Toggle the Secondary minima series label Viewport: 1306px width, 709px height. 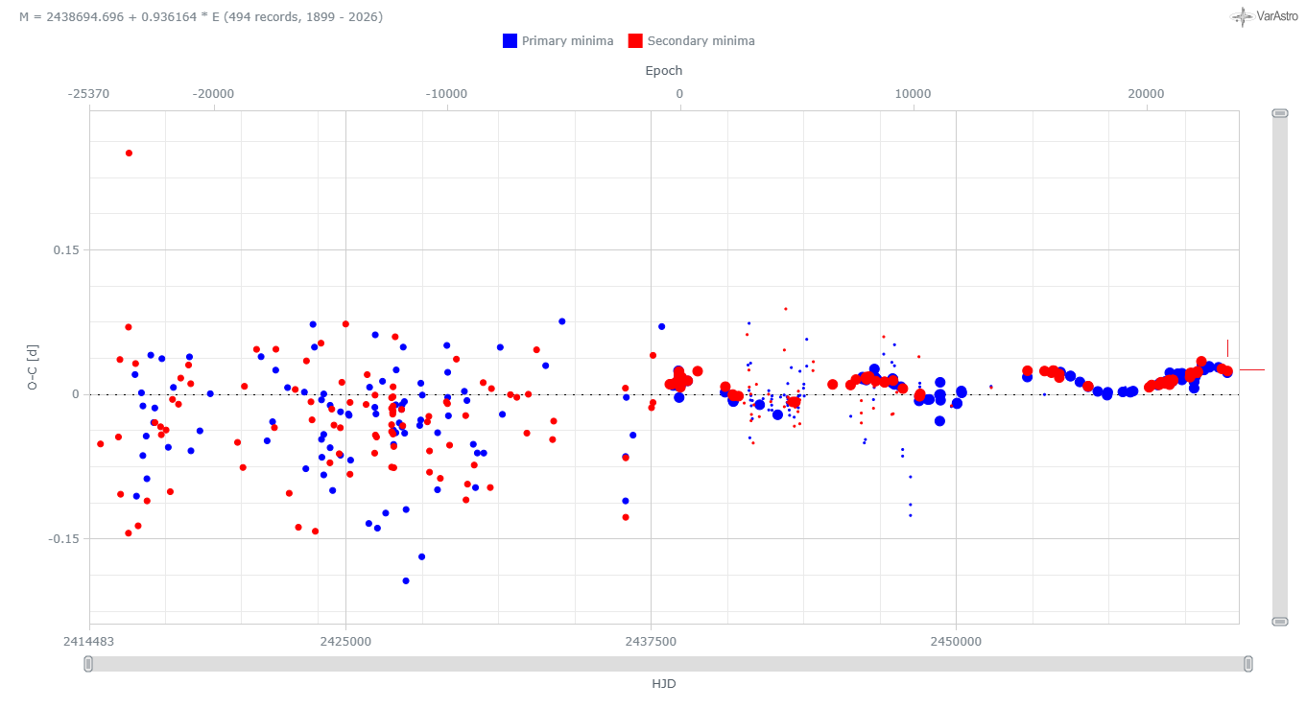pyautogui.click(x=700, y=41)
